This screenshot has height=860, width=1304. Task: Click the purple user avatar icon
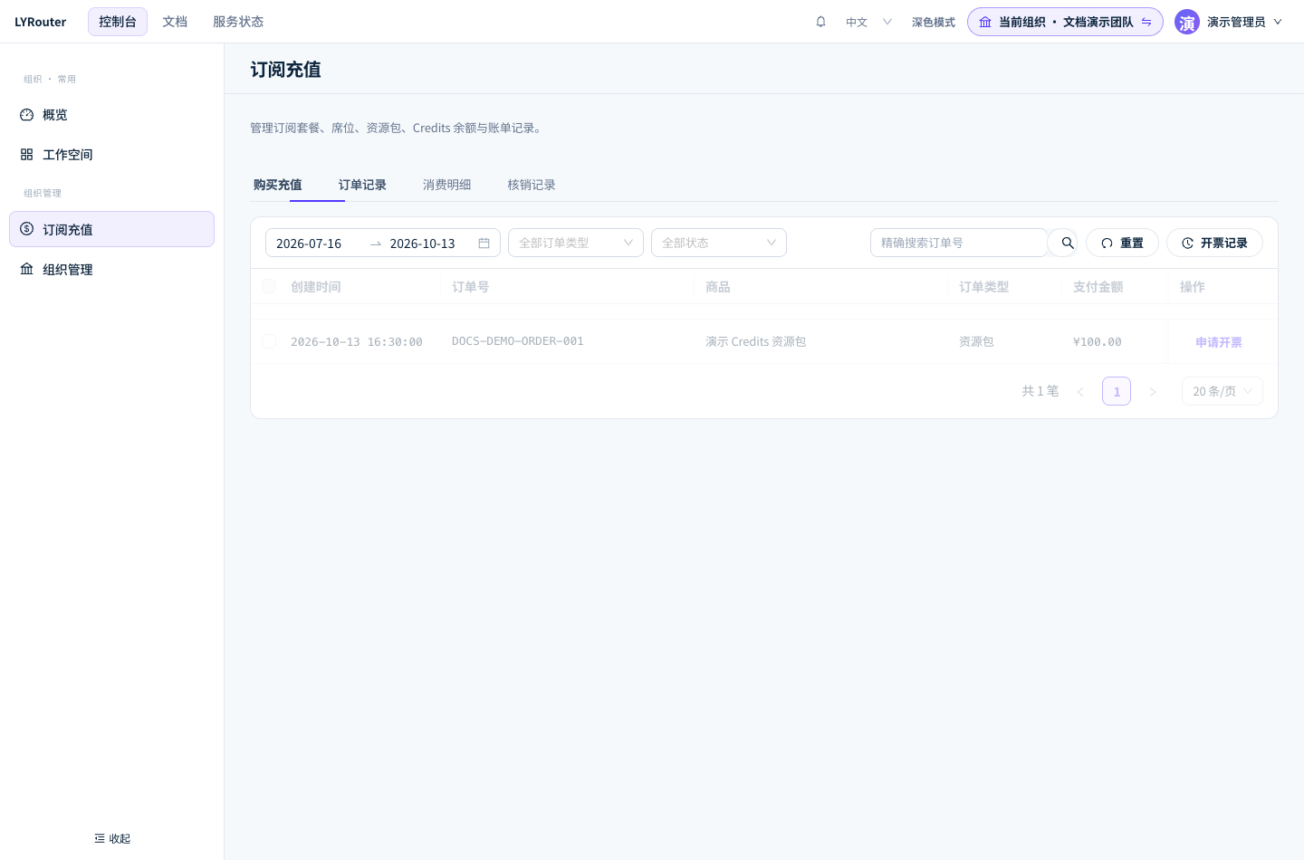1187,22
